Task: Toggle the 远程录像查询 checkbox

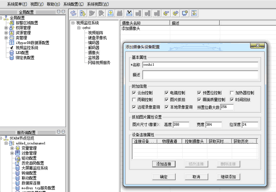Action: 134,107
